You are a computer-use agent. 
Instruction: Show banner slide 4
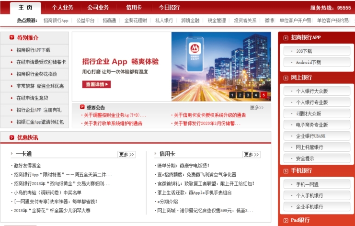256,95
